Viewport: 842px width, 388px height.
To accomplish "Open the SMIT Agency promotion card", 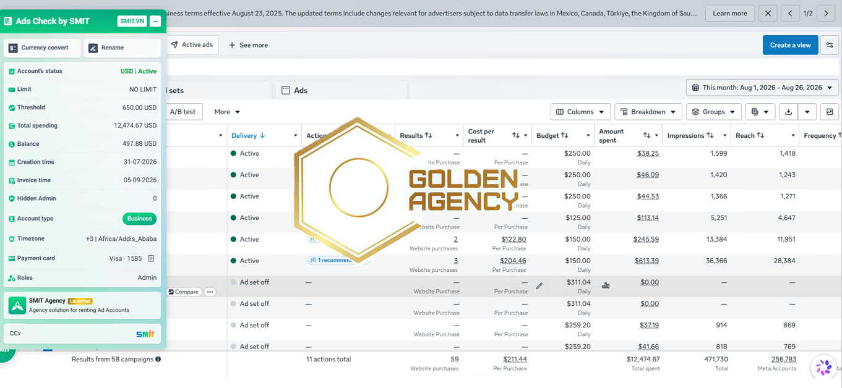I will click(82, 305).
